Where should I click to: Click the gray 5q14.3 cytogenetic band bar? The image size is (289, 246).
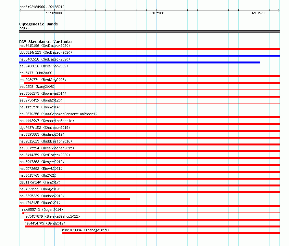click(149, 32)
